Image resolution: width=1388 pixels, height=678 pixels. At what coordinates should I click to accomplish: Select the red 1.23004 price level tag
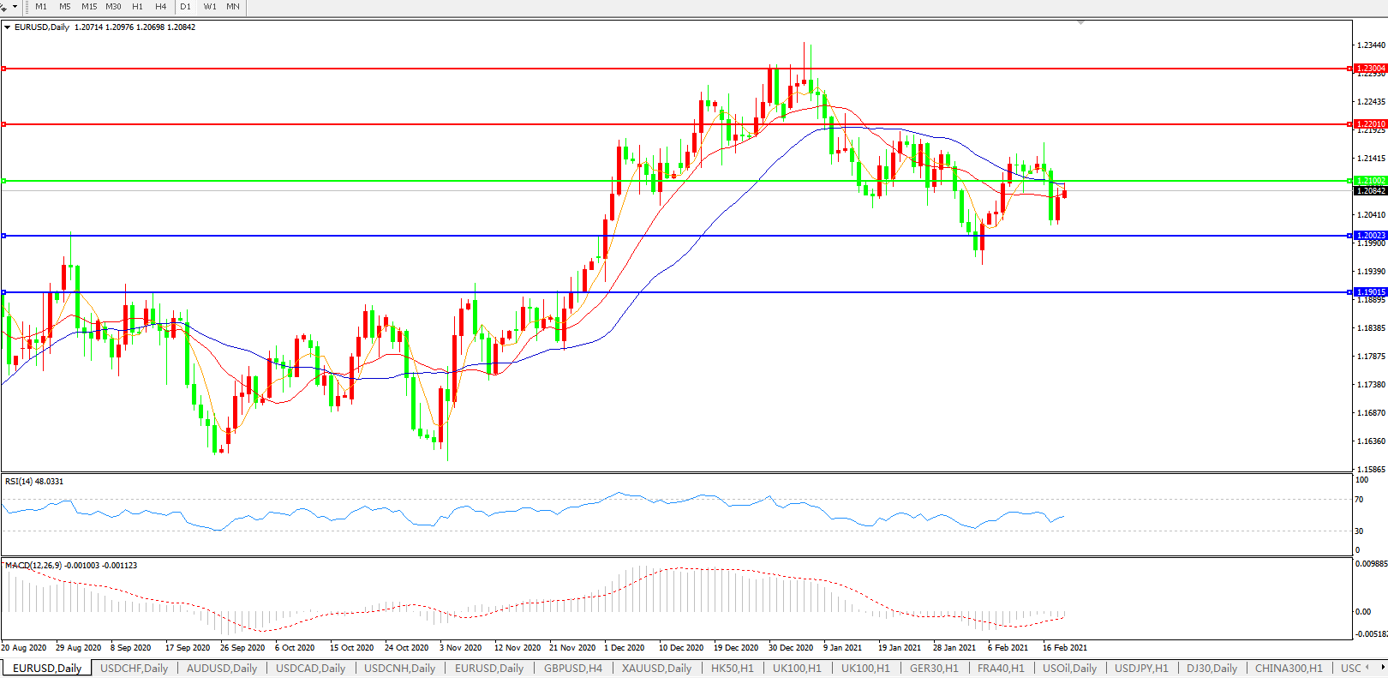[1370, 69]
